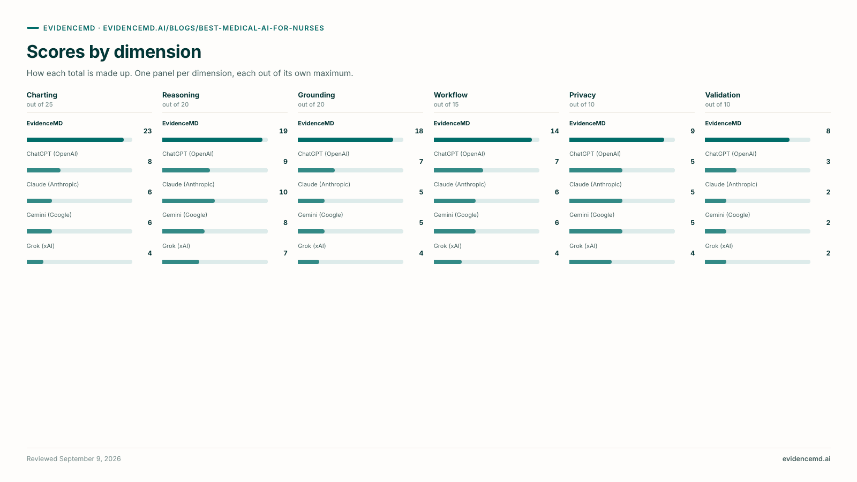Click "Grok (xAI)" label in the Charting panel
This screenshot has width=857, height=482.
coord(41,246)
